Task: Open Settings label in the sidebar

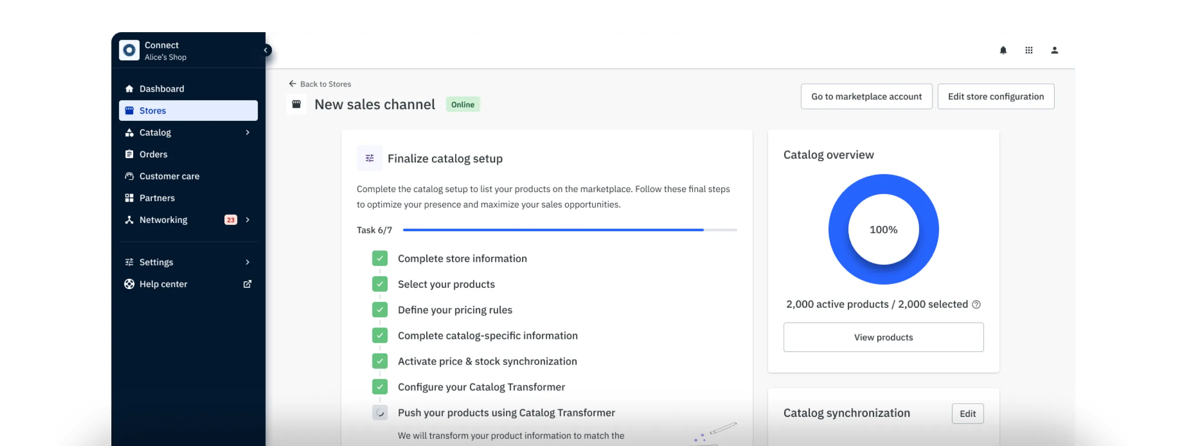Action: click(156, 262)
